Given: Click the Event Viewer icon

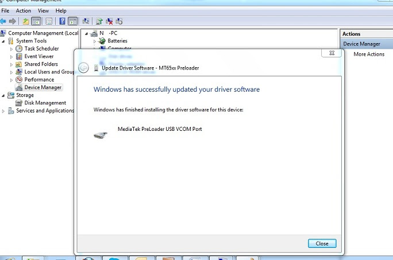Looking at the screenshot, I should click(x=19, y=56).
